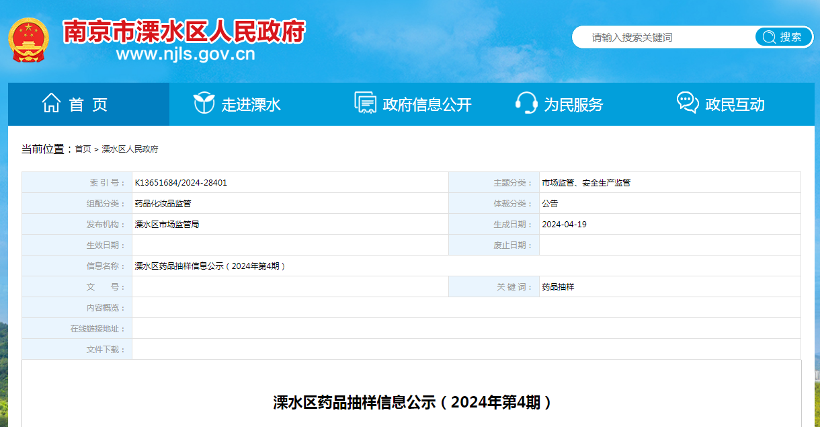Click the bold article headline 溧水区药品抽样信息公示

pos(412,402)
